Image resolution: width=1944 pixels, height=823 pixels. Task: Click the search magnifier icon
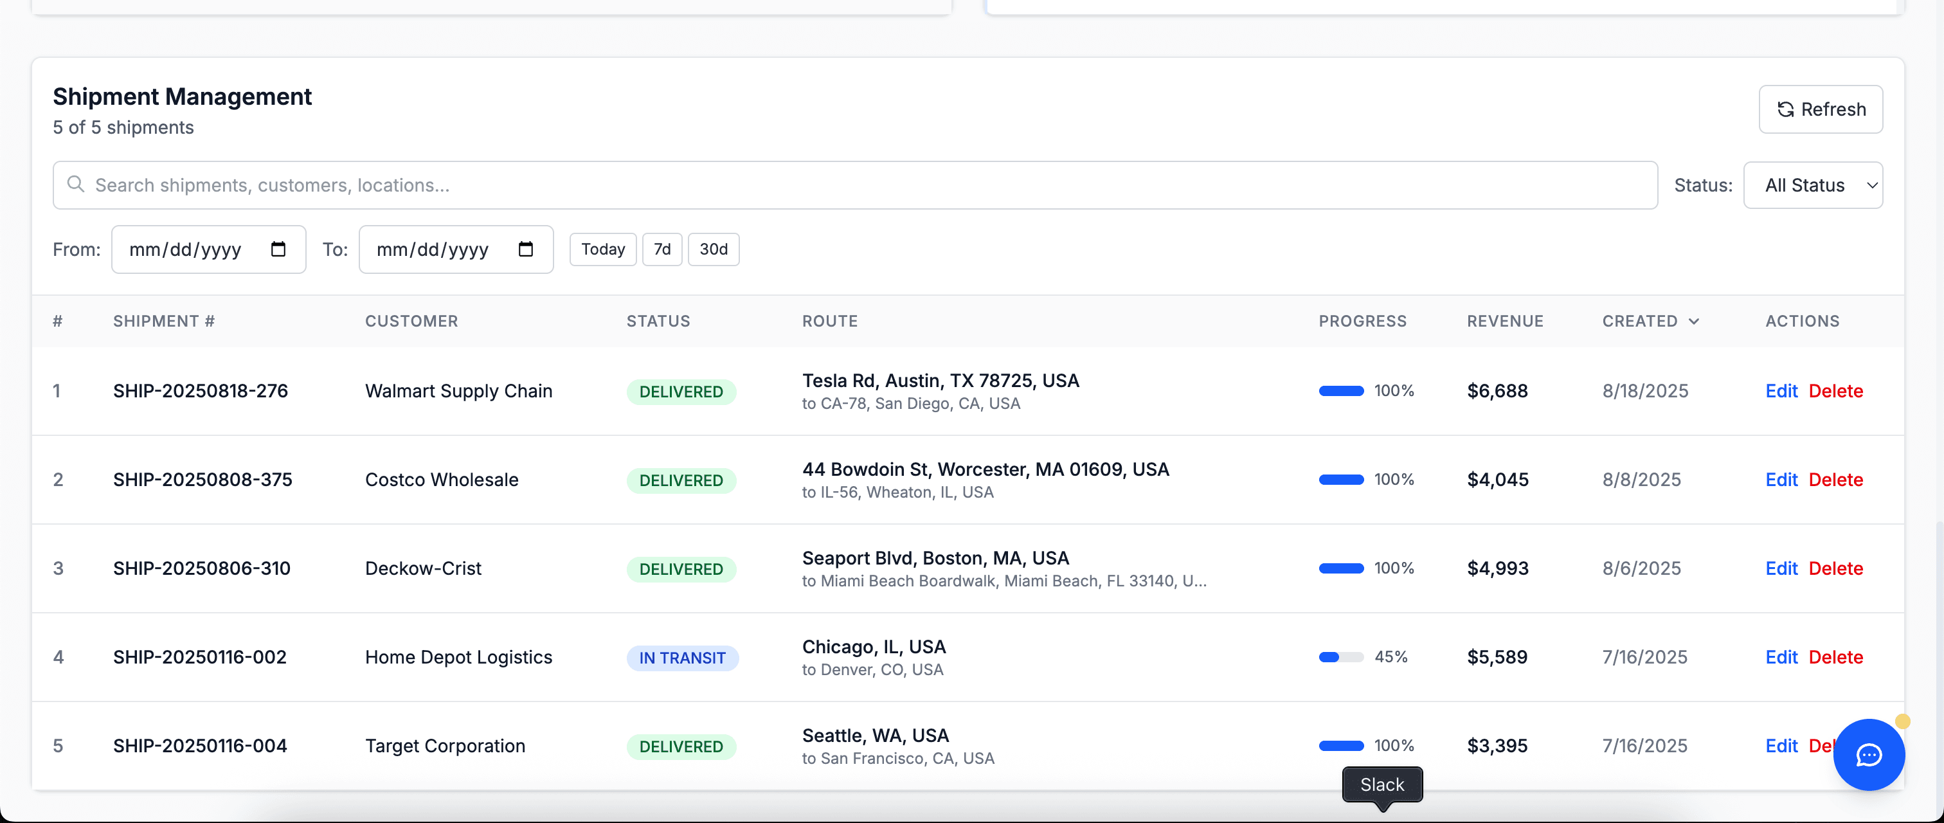coord(75,185)
